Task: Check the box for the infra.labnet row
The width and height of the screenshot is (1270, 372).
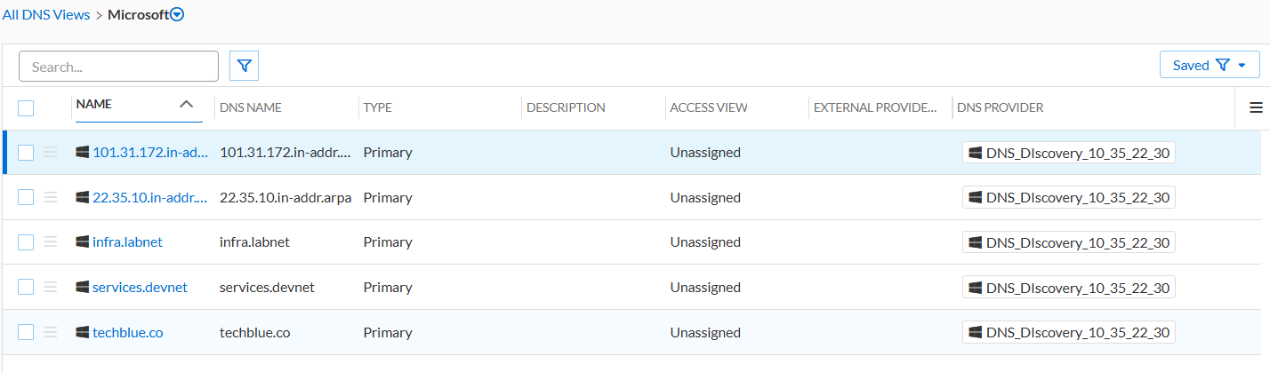Action: click(26, 241)
